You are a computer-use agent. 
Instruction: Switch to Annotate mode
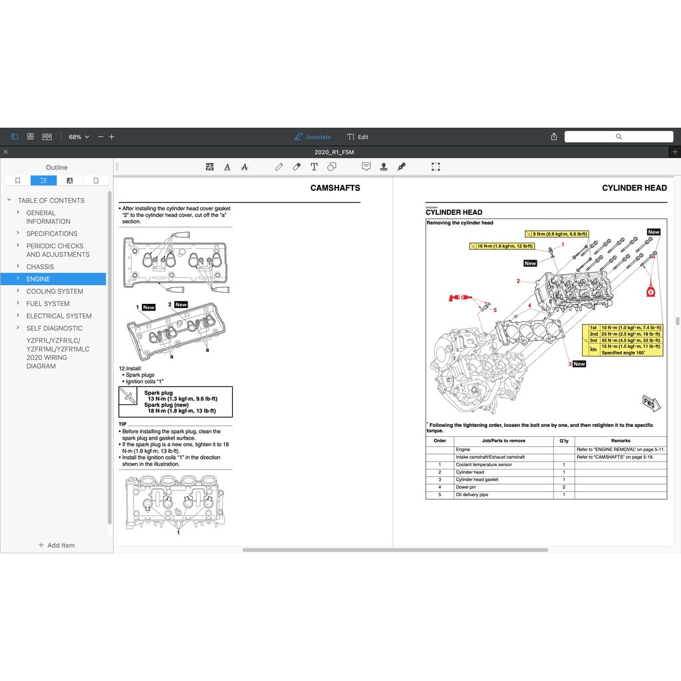[313, 137]
